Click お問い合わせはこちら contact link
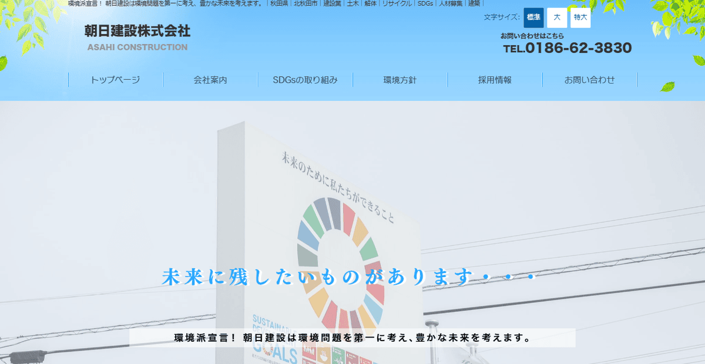The width and height of the screenshot is (705, 364). 532,35
